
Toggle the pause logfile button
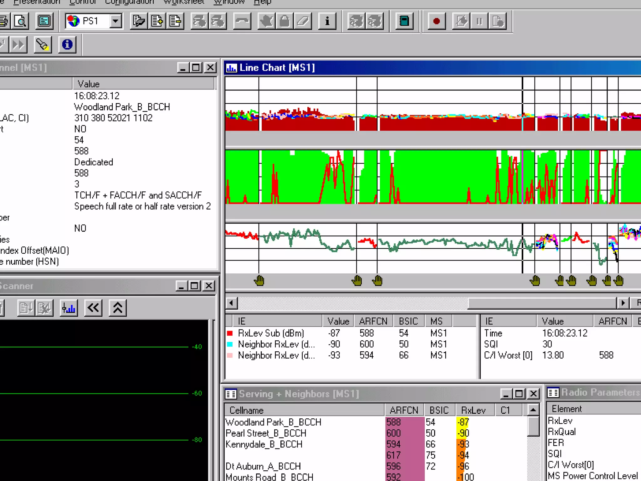(x=479, y=21)
